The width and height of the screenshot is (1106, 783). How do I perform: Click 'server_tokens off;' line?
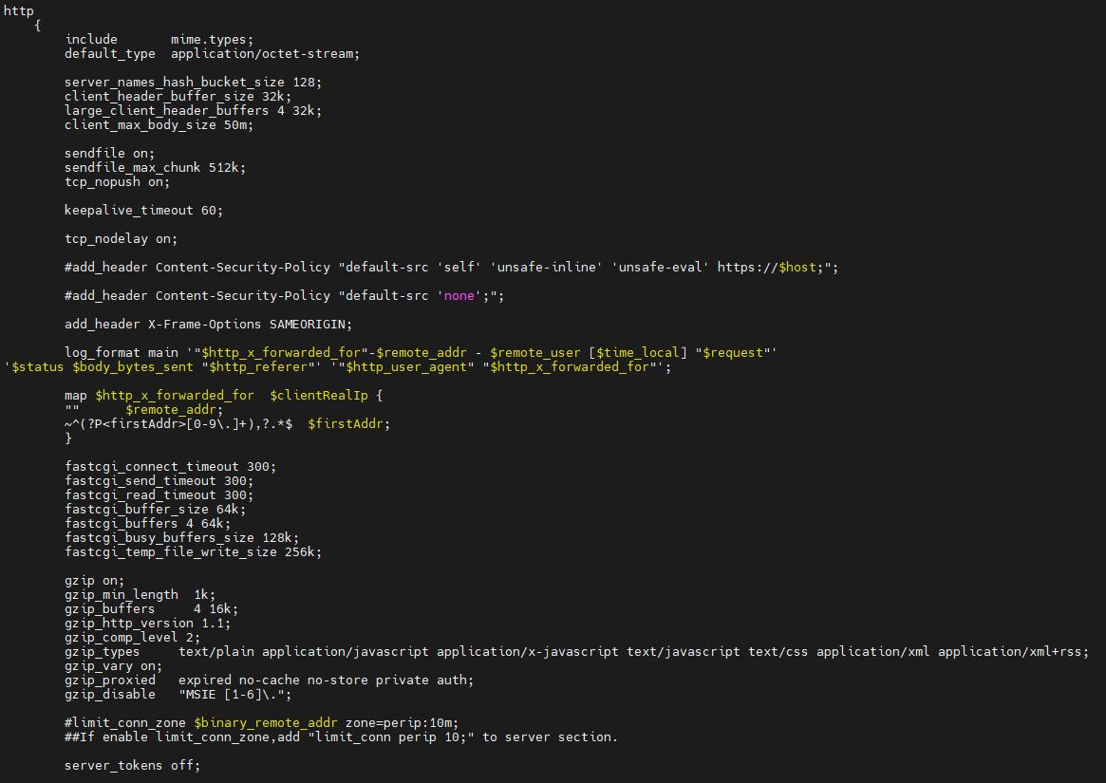click(x=133, y=765)
